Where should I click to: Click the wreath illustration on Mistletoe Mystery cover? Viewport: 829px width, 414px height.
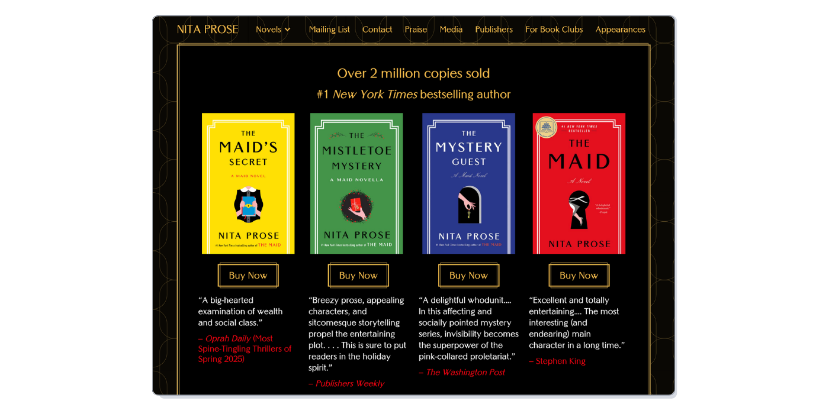point(356,207)
